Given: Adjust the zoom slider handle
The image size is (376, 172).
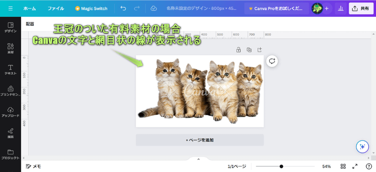Looking at the screenshot, I should point(281,166).
